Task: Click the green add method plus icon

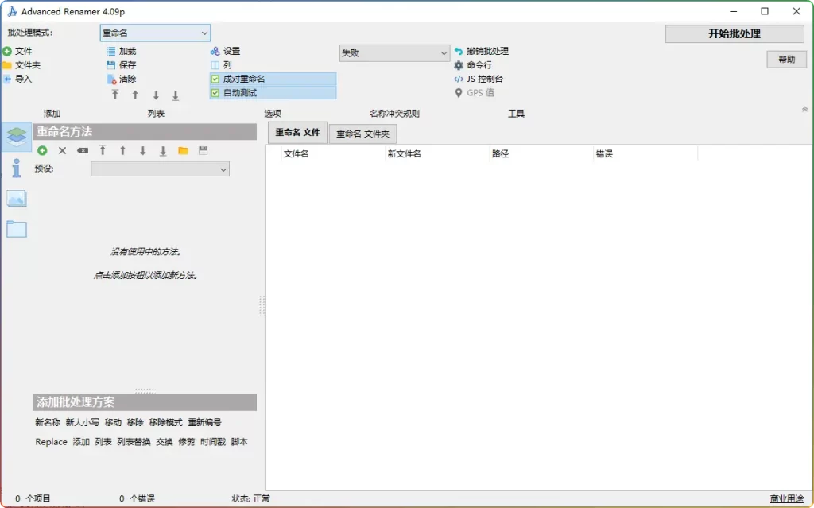Action: (42, 150)
